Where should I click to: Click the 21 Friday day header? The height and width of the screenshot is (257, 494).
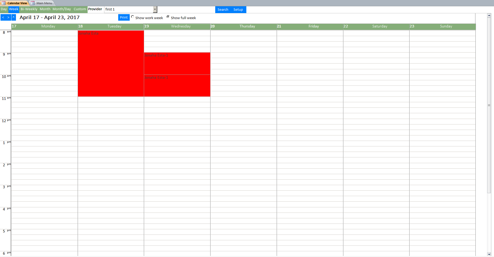(x=310, y=26)
